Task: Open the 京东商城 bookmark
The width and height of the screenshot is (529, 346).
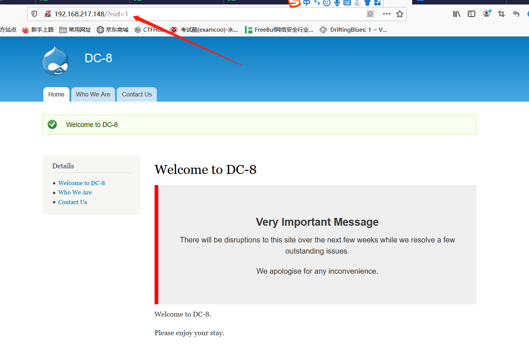Action: (112, 30)
